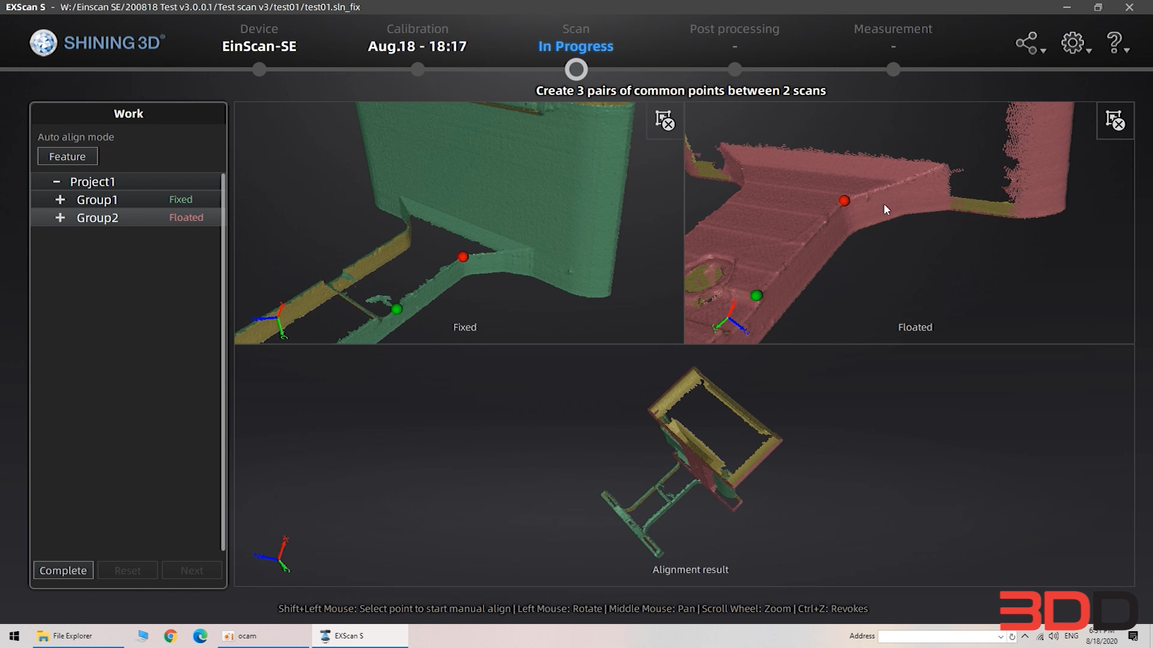Viewport: 1153px width, 648px height.
Task: Open the settings gear menu
Action: pyautogui.click(x=1073, y=43)
